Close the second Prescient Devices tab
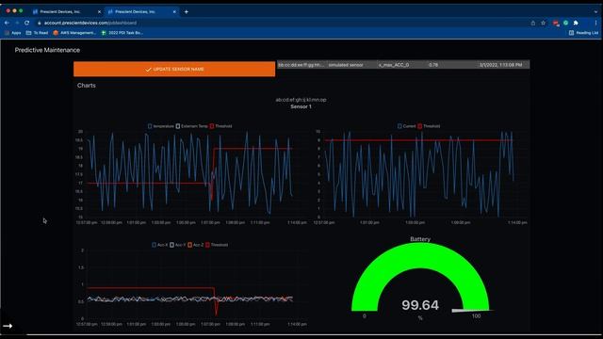603x339 pixels. point(174,12)
